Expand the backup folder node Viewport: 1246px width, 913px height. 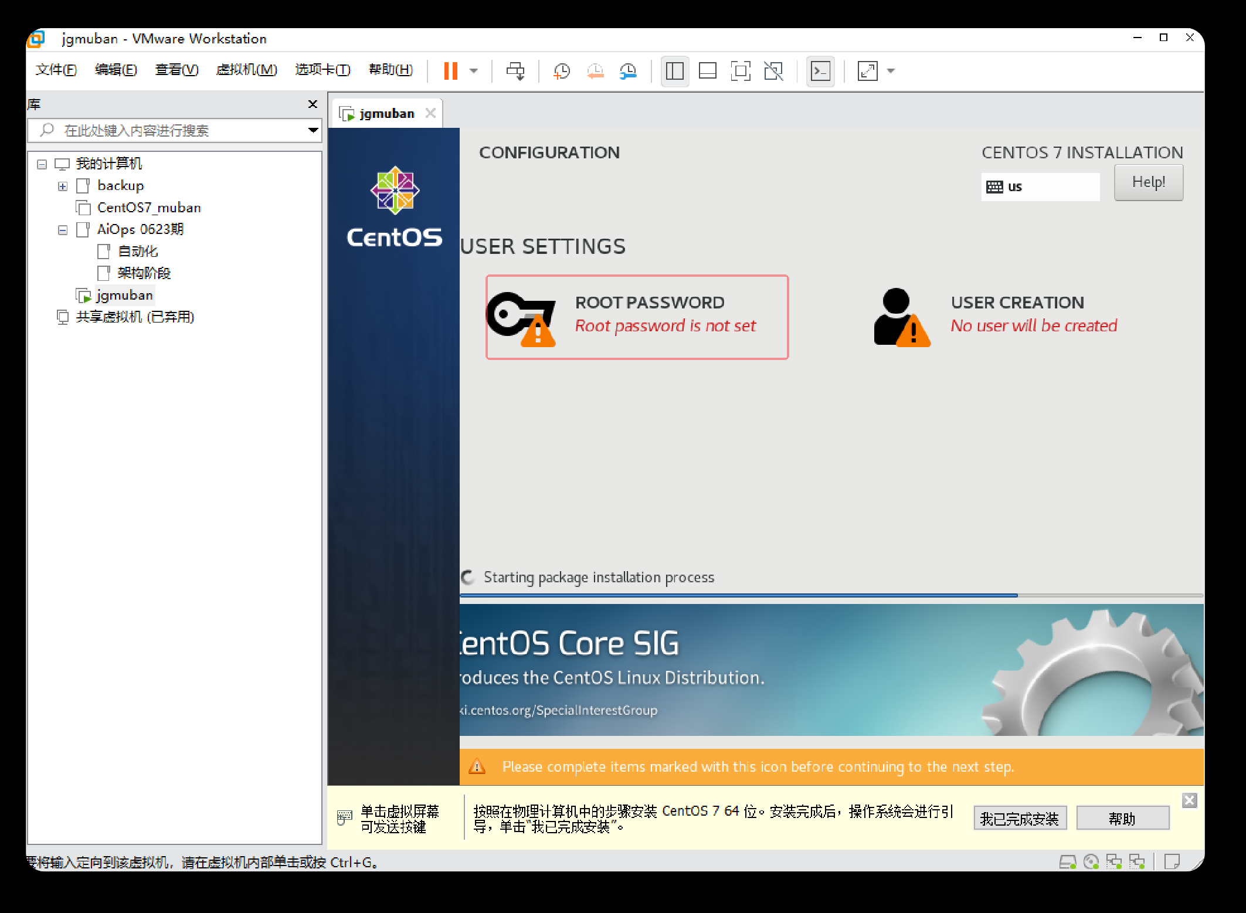[x=63, y=186]
